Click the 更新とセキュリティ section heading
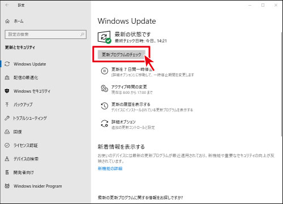This screenshot has width=283, height=204. [20, 47]
